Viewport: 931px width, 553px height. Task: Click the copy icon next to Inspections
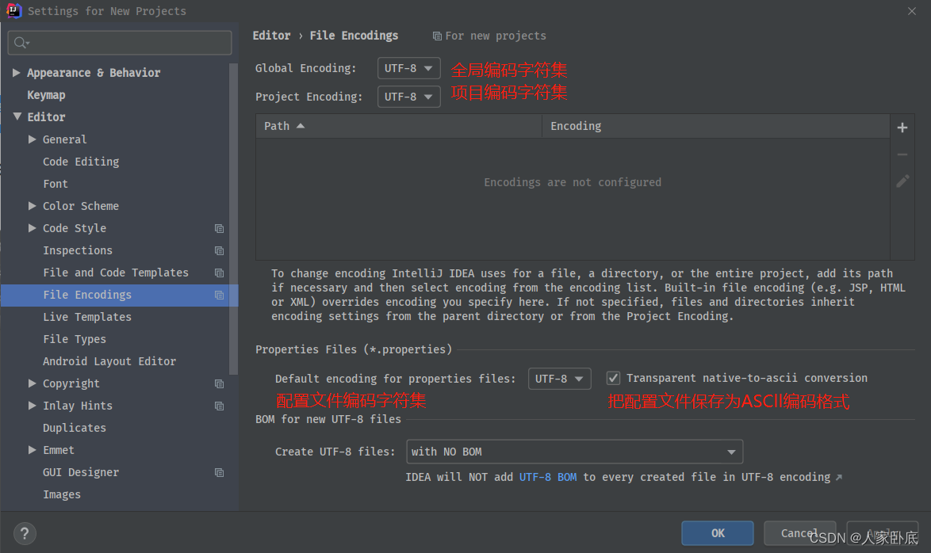219,250
